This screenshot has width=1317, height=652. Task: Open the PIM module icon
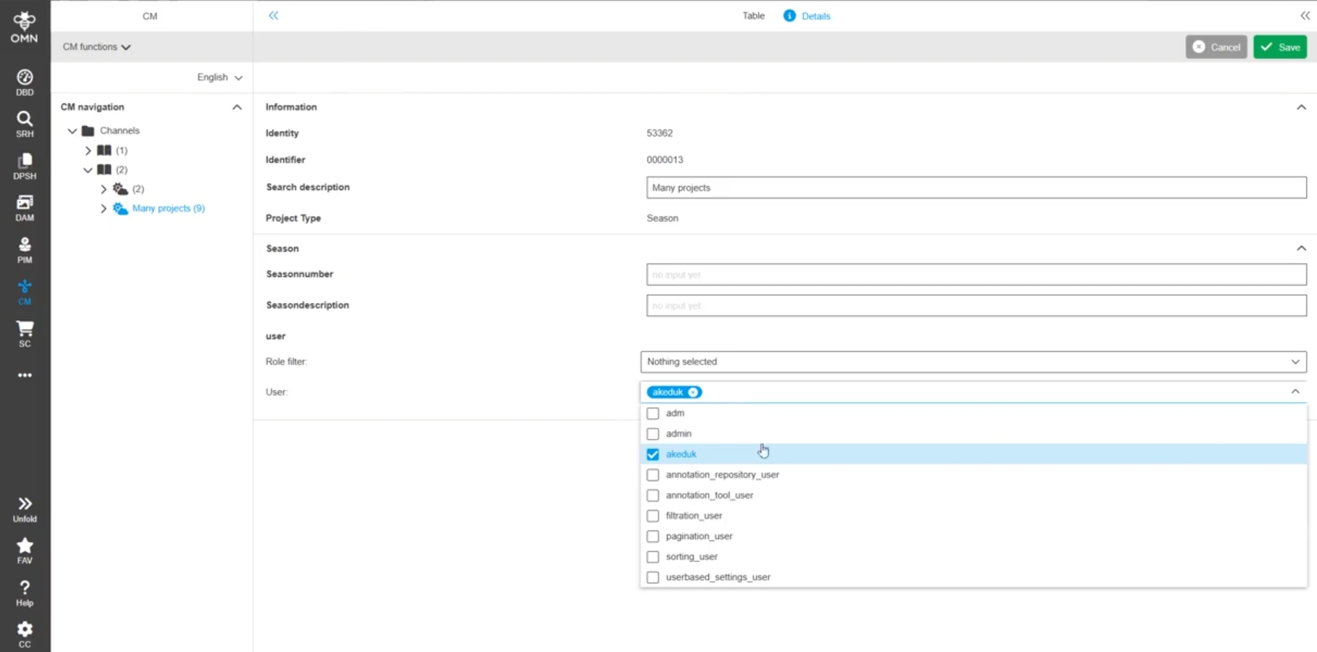point(25,249)
